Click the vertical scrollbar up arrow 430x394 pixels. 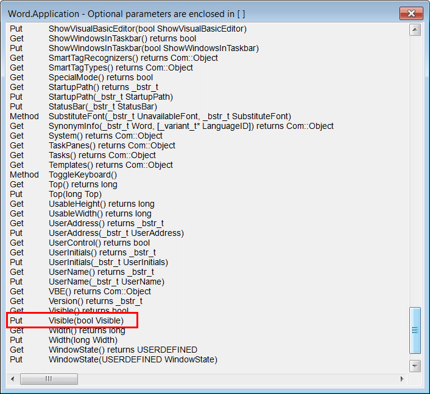pos(415,30)
